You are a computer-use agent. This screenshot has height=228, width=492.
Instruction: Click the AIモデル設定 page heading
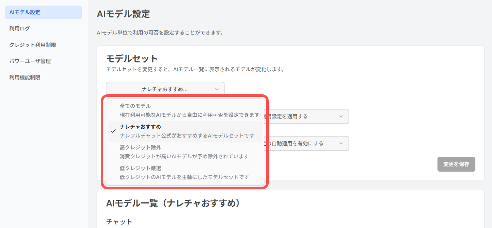tap(123, 14)
